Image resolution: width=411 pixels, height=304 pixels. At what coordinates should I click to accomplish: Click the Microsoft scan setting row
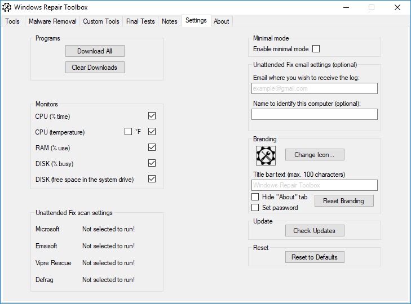click(85, 229)
